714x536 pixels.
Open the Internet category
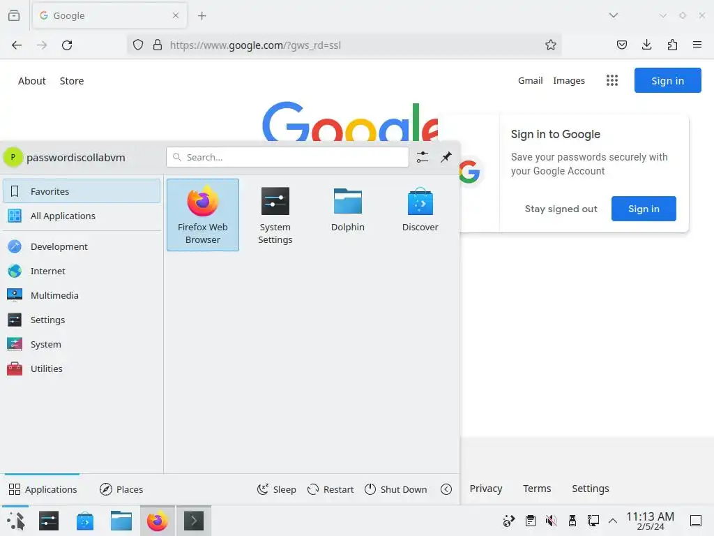82,271
